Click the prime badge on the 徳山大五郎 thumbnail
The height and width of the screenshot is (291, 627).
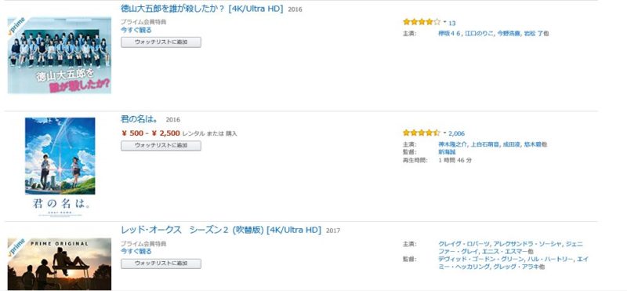pyautogui.click(x=16, y=26)
